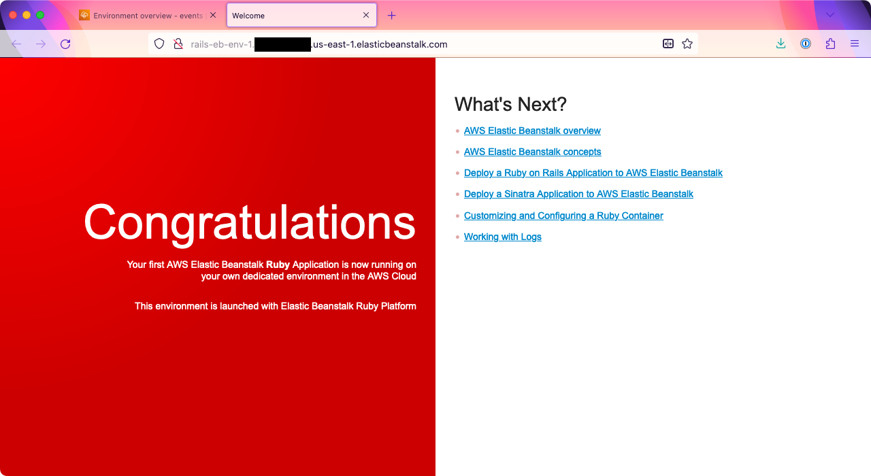Expand the list all tabs chevron

point(830,15)
